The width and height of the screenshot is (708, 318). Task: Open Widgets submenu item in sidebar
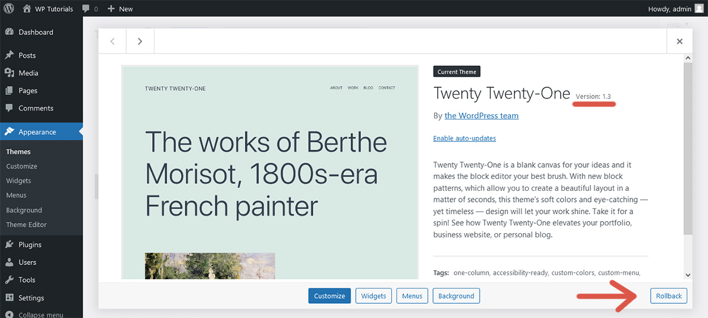click(x=19, y=181)
